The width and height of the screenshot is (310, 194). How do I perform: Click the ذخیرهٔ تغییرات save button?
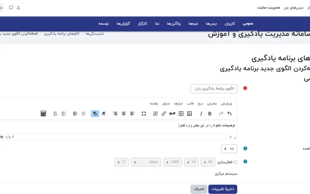coord(223,189)
